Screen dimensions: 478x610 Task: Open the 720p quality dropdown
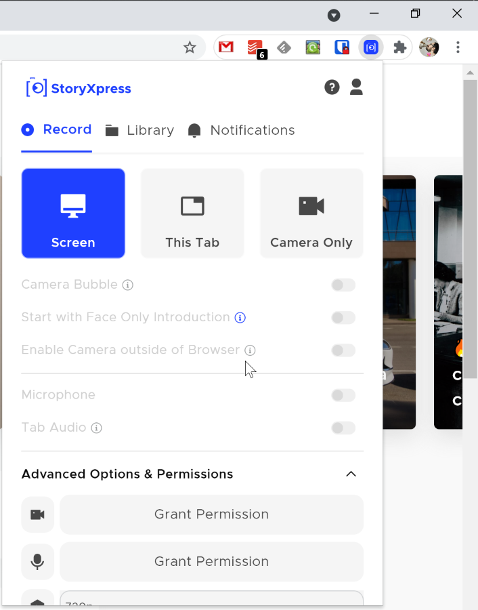[211, 598]
